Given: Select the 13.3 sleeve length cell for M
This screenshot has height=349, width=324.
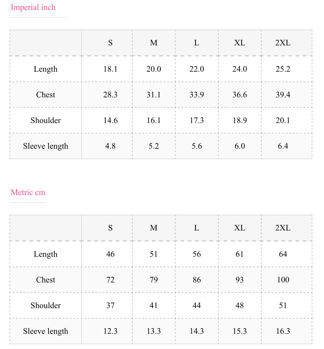Looking at the screenshot, I should pos(153,331).
